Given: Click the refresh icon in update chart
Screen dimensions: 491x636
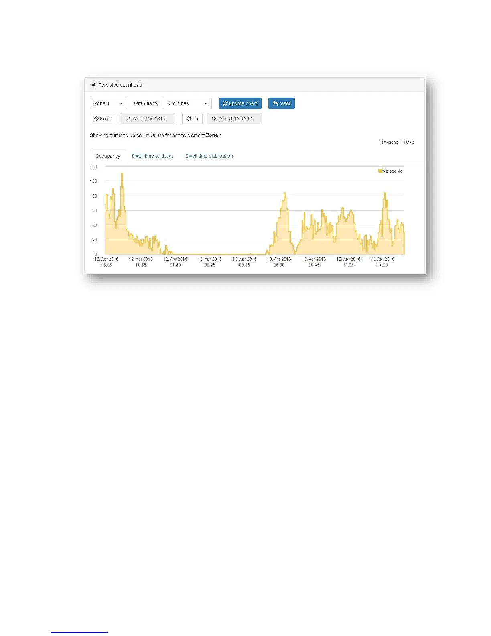Looking at the screenshot, I should pos(226,104).
